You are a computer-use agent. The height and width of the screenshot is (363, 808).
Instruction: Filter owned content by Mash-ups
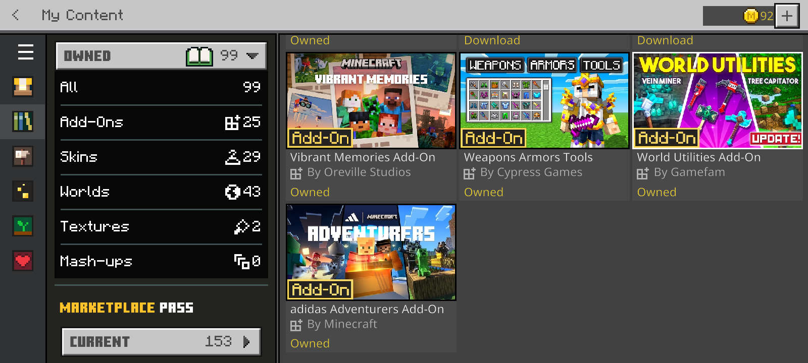coord(161,261)
